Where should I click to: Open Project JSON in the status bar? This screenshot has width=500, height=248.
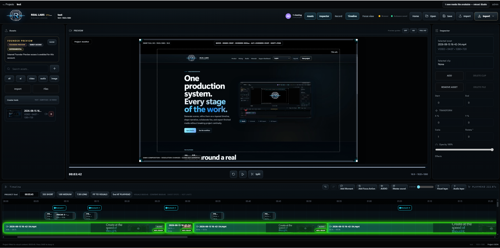coord(493,245)
